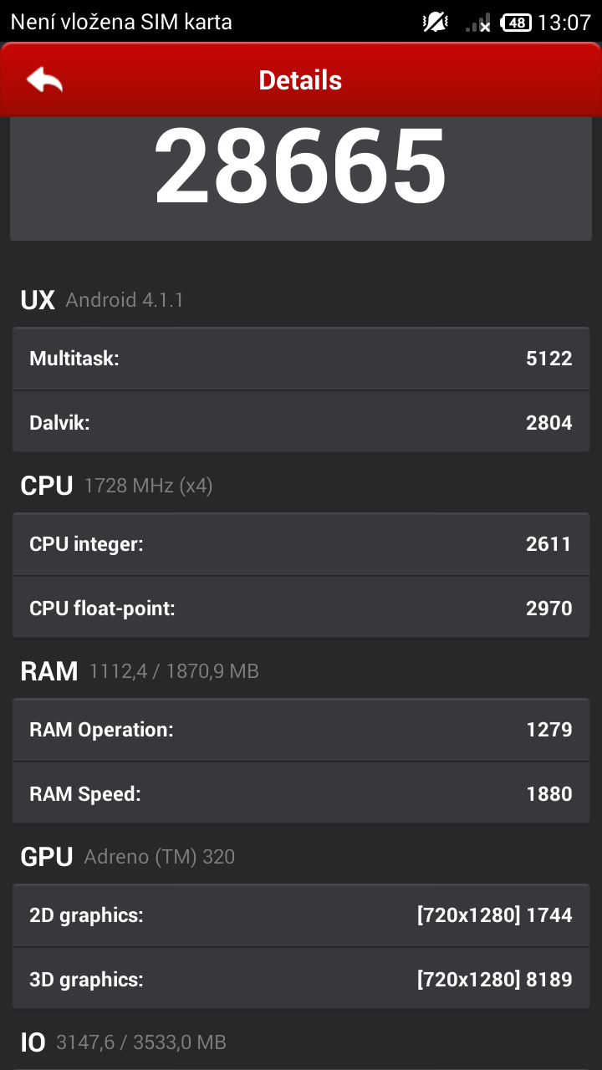Tap the signal strength status icon
The height and width of the screenshot is (1070, 602).
[x=479, y=23]
